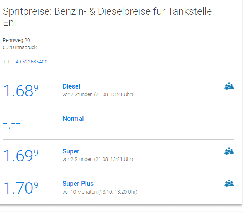Click the Tel. label before phone number

(7, 62)
